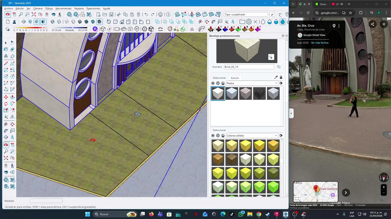Open Street View more options menu
This screenshot has height=219, width=391.
click(x=339, y=26)
